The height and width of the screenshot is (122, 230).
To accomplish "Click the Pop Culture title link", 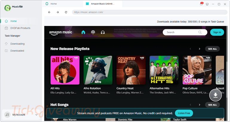I will 190,89.
